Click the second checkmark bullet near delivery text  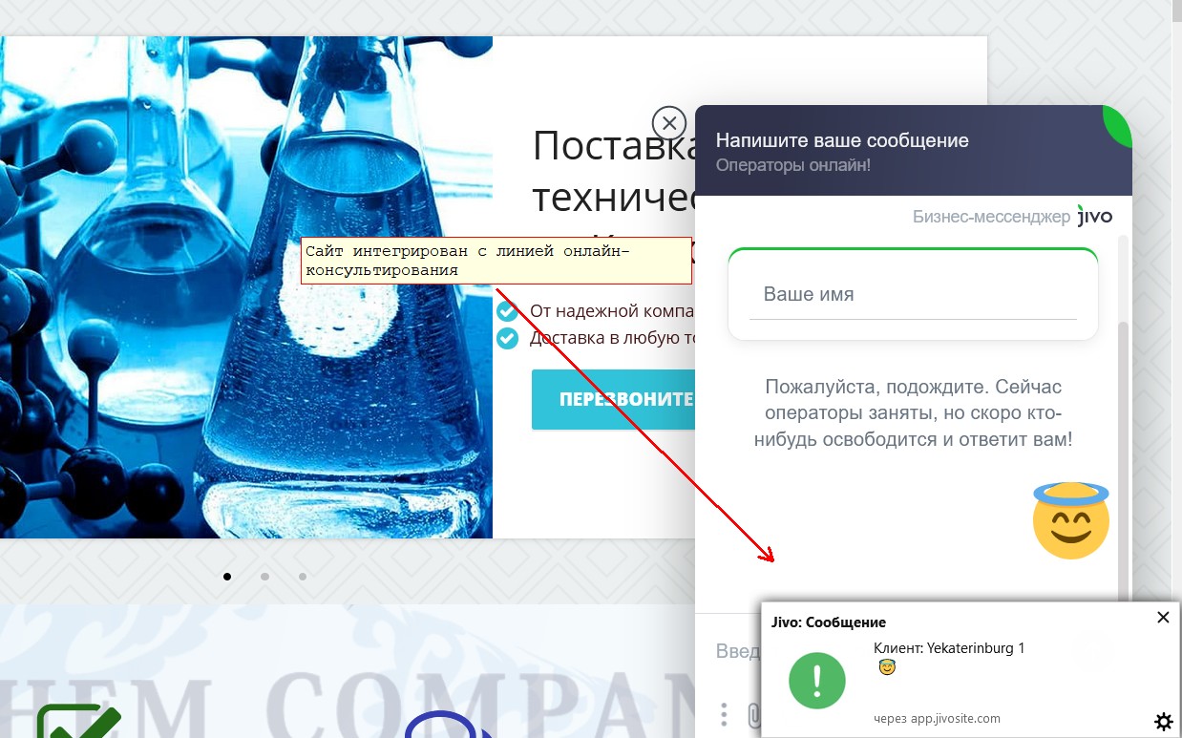click(507, 338)
